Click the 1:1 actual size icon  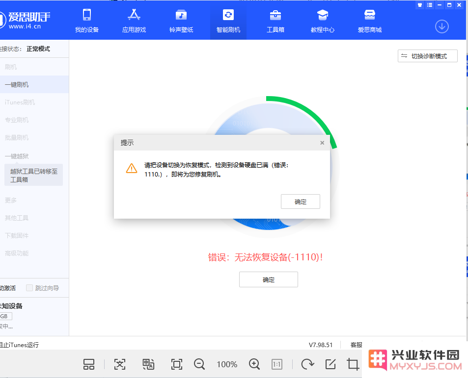click(x=276, y=364)
